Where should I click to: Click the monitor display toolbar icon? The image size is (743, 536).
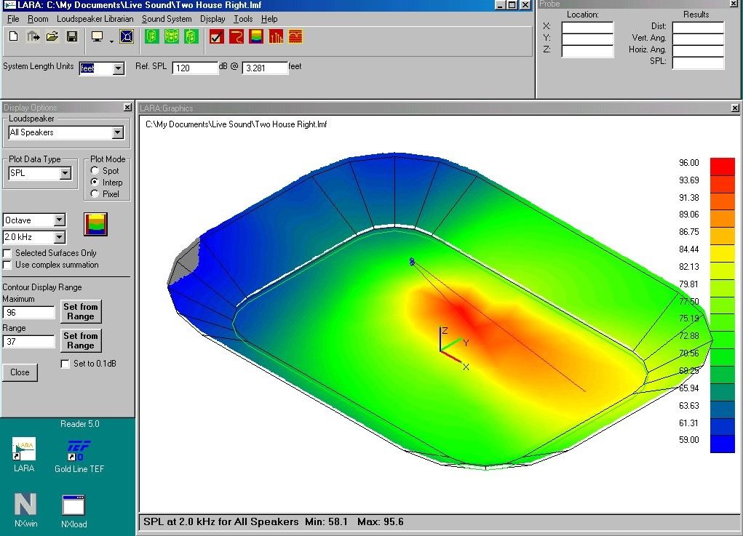point(98,36)
